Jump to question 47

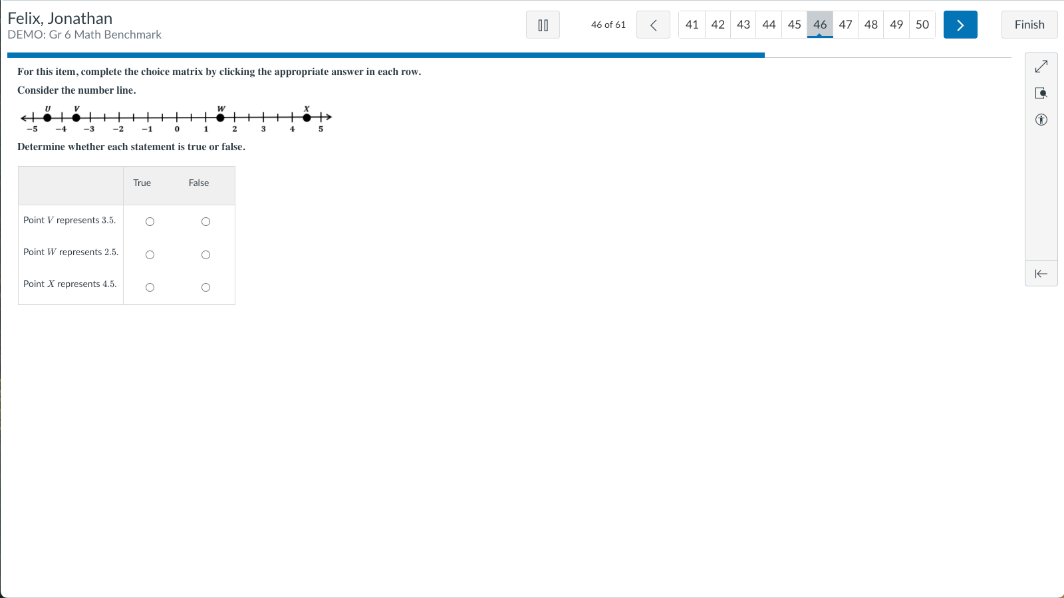coord(845,25)
